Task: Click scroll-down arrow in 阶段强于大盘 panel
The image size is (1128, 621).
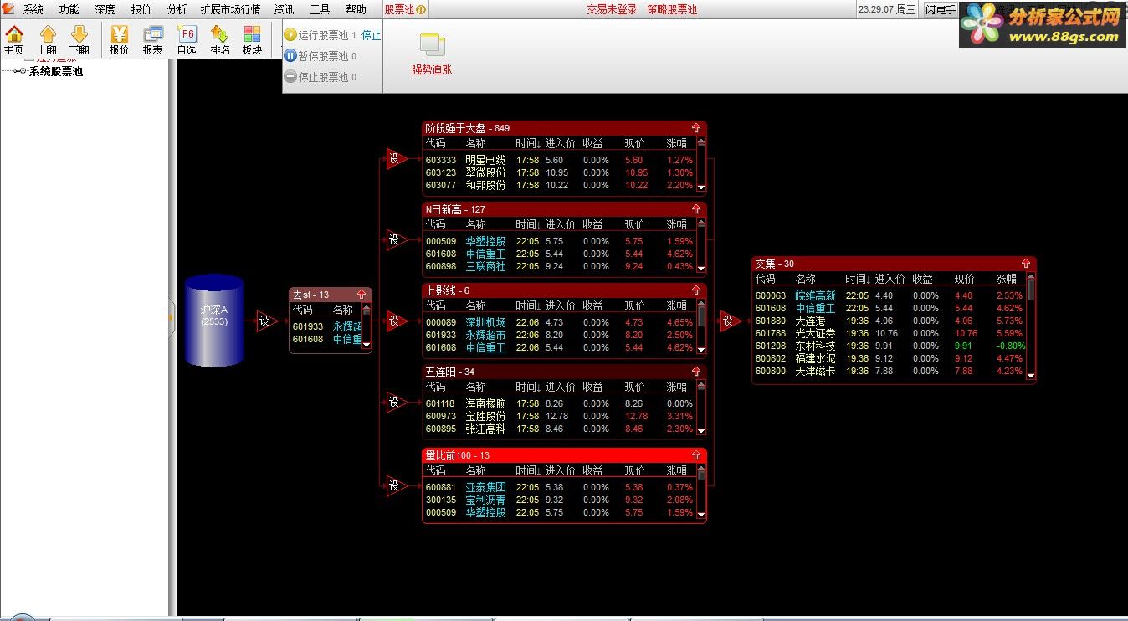Action: 701,187
